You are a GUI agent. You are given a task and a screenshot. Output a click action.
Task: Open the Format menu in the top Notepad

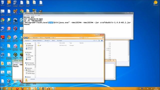click(32, 15)
